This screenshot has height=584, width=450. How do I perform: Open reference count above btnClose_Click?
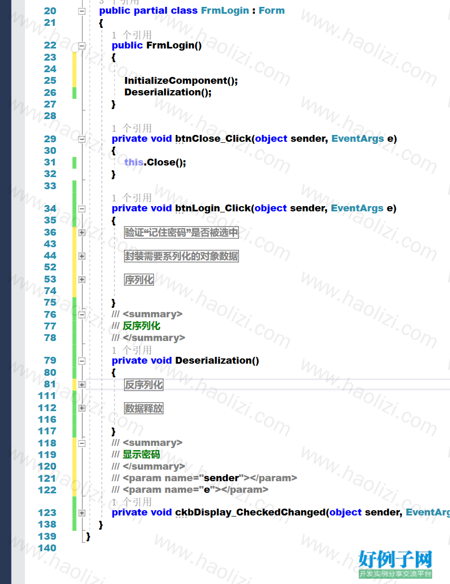[131, 129]
